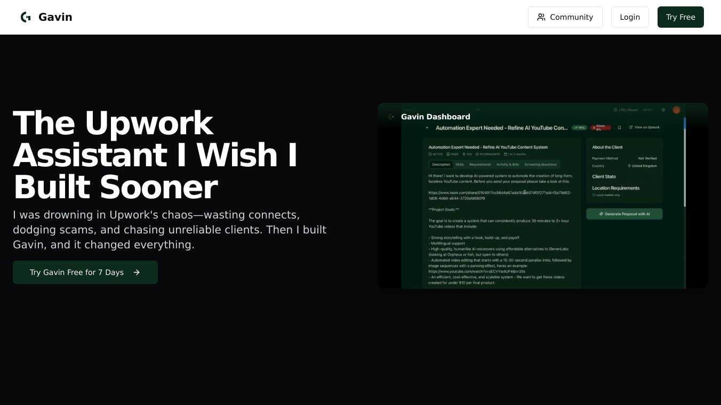
Task: Click the Gavin logo icon in the header
Action: click(26, 17)
